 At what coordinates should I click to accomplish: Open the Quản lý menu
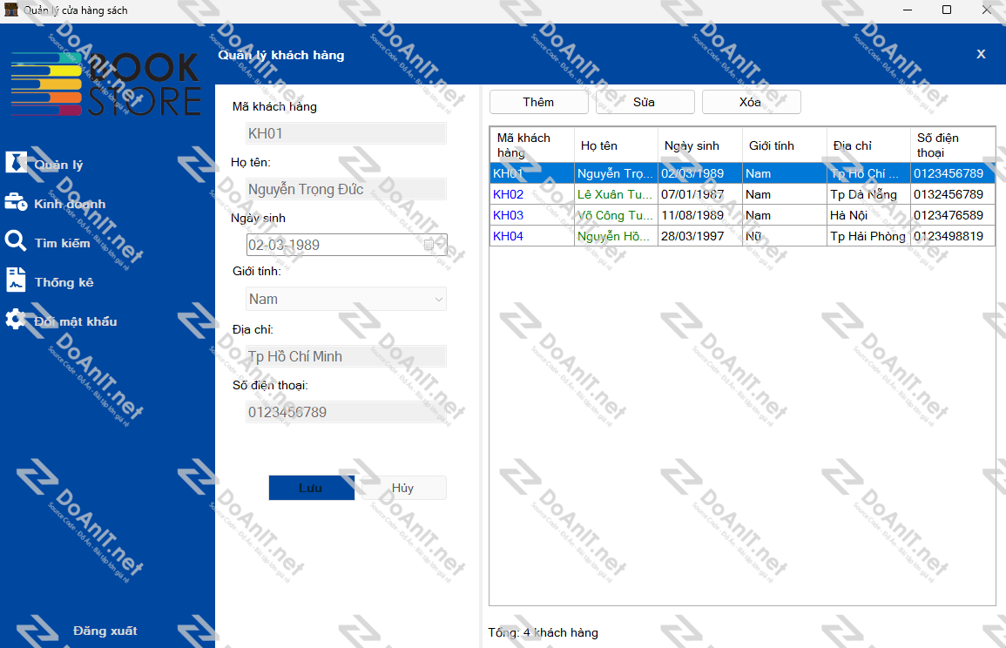click(58, 165)
